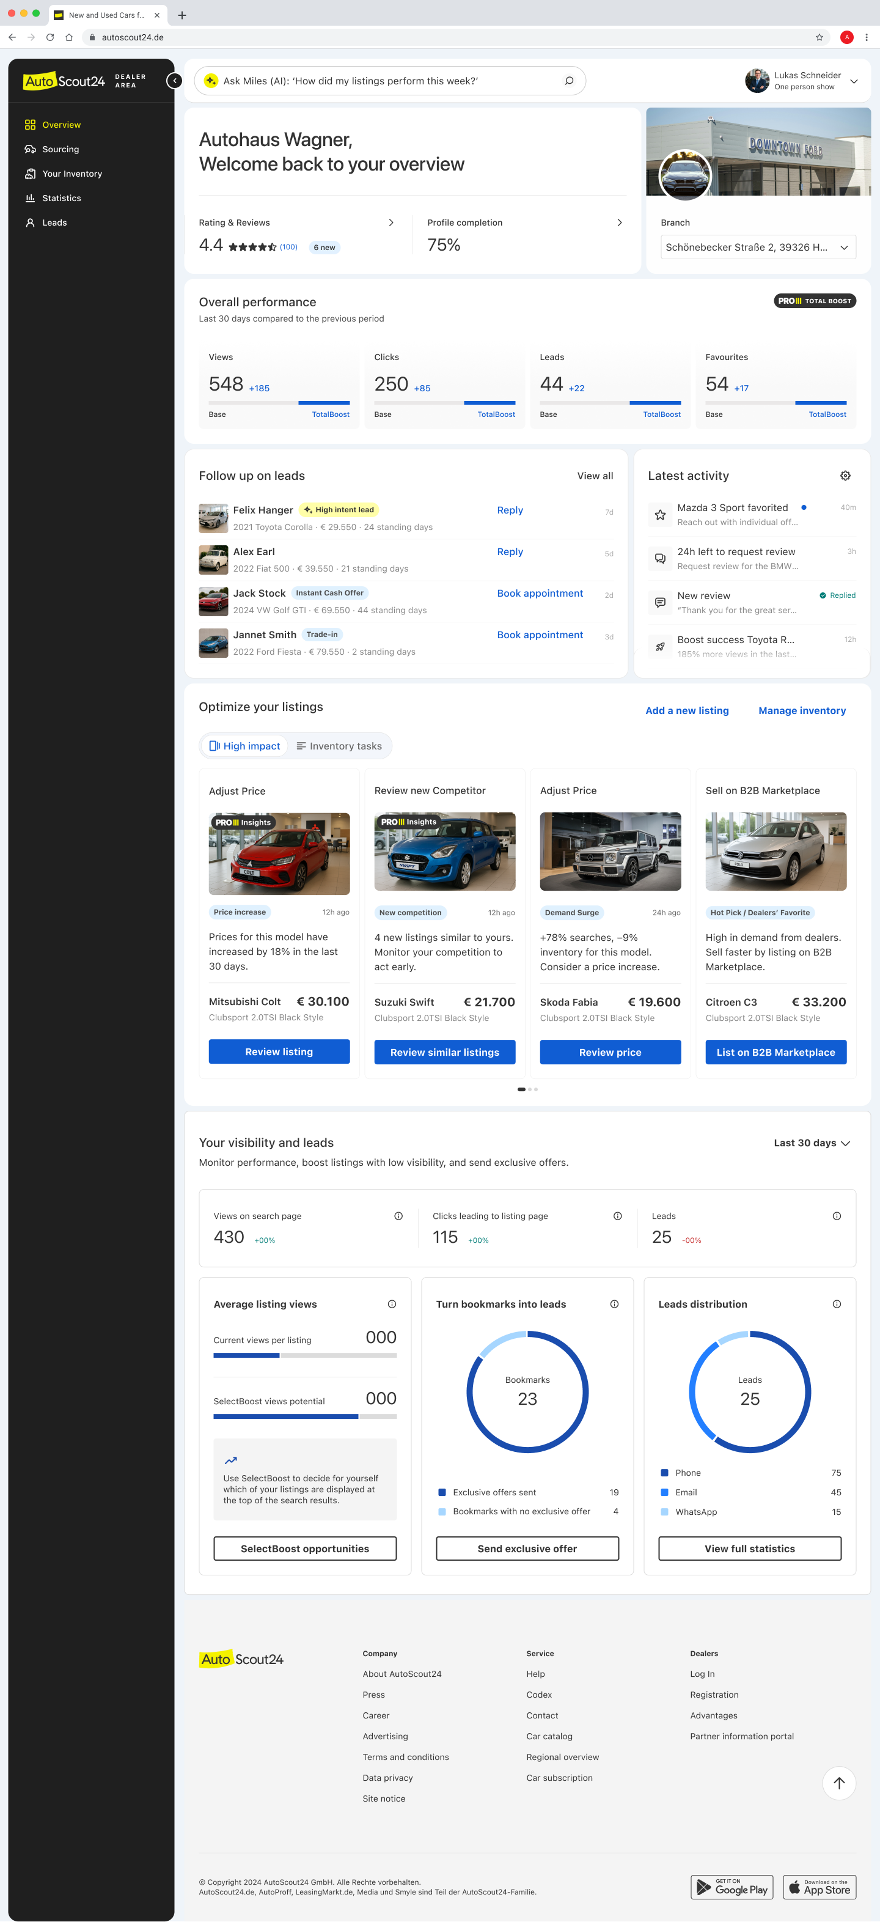Click info icon beside Views on search page
Image resolution: width=880 pixels, height=1922 pixels.
click(x=398, y=1216)
